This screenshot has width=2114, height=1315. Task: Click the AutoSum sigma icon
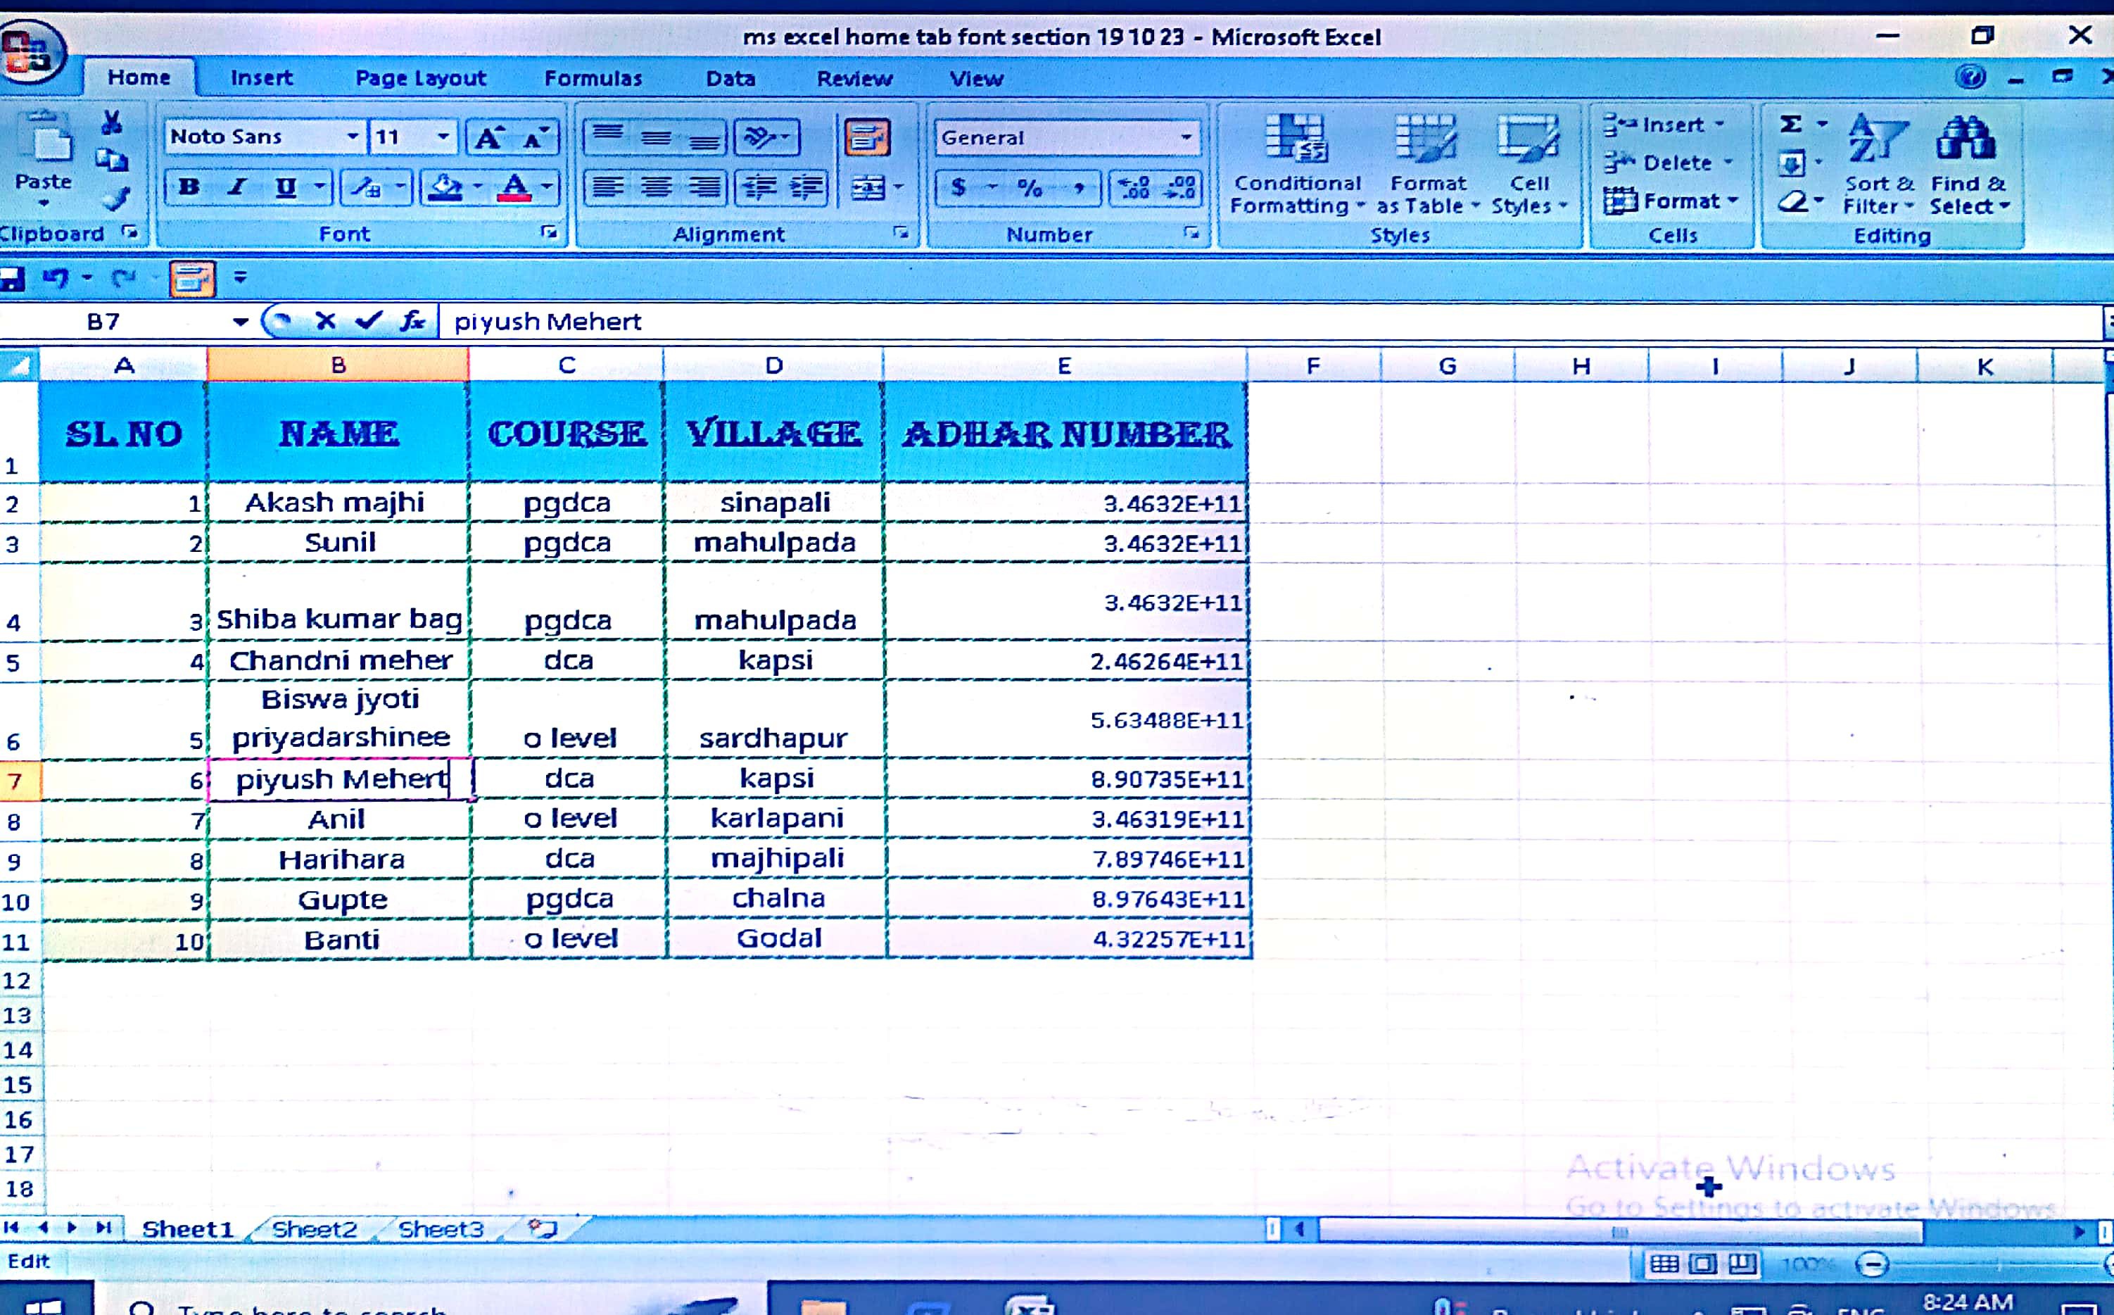pyautogui.click(x=1791, y=125)
